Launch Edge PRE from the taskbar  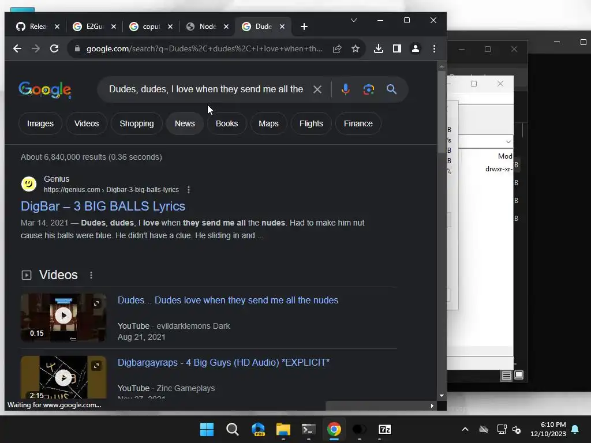(258, 429)
